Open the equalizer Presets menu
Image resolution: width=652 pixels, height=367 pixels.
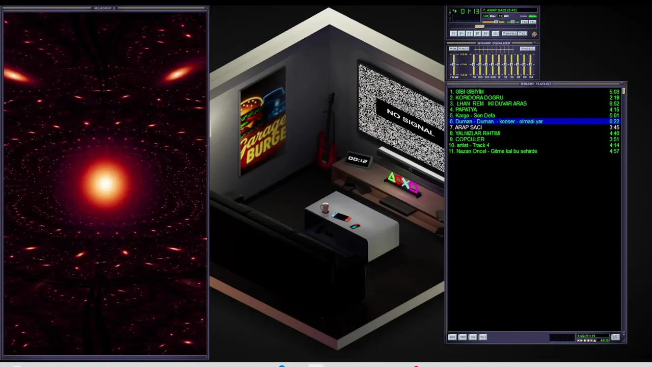pyautogui.click(x=528, y=48)
